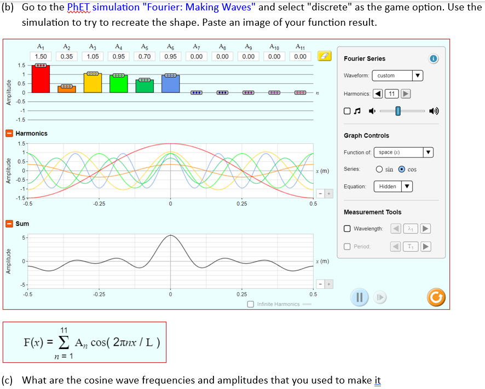This screenshot has width=485, height=389.
Task: Select the sin radio button for Series
Action: tap(381, 170)
